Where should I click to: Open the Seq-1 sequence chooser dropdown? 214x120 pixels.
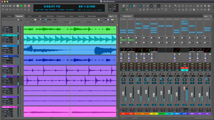112,16
